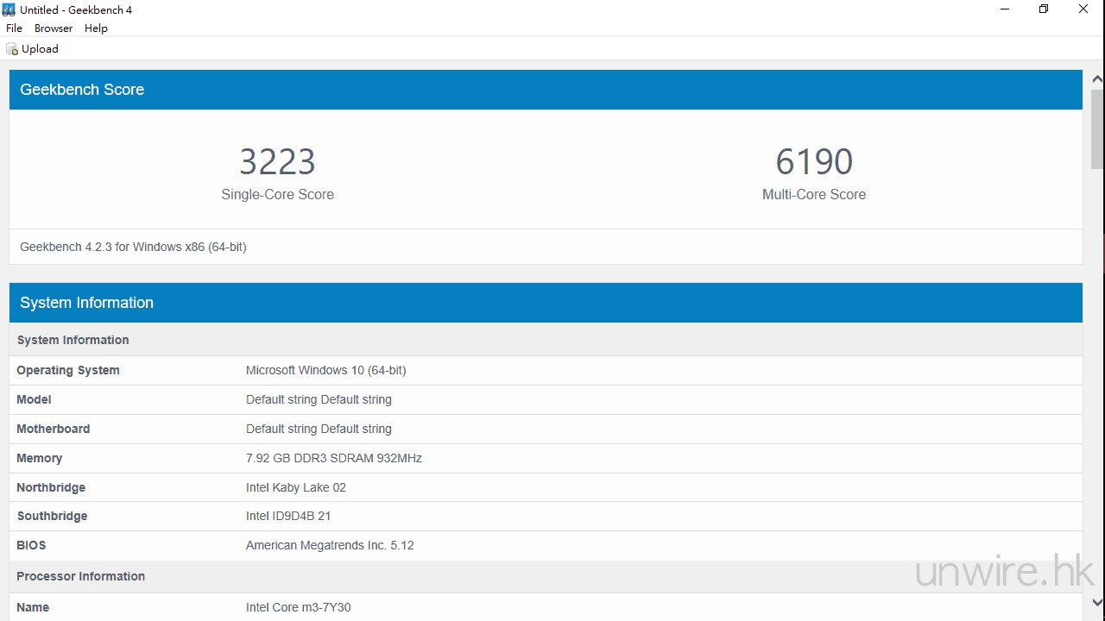Viewport: 1105px width, 621px height.
Task: Click the Geekbench Score header bar
Action: (546, 90)
